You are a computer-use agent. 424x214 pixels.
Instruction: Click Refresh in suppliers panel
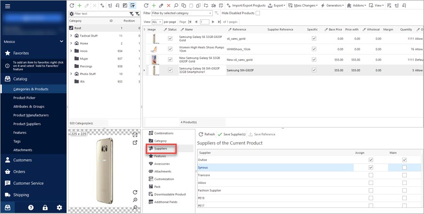coord(206,134)
